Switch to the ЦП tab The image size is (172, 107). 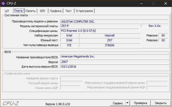(7, 11)
